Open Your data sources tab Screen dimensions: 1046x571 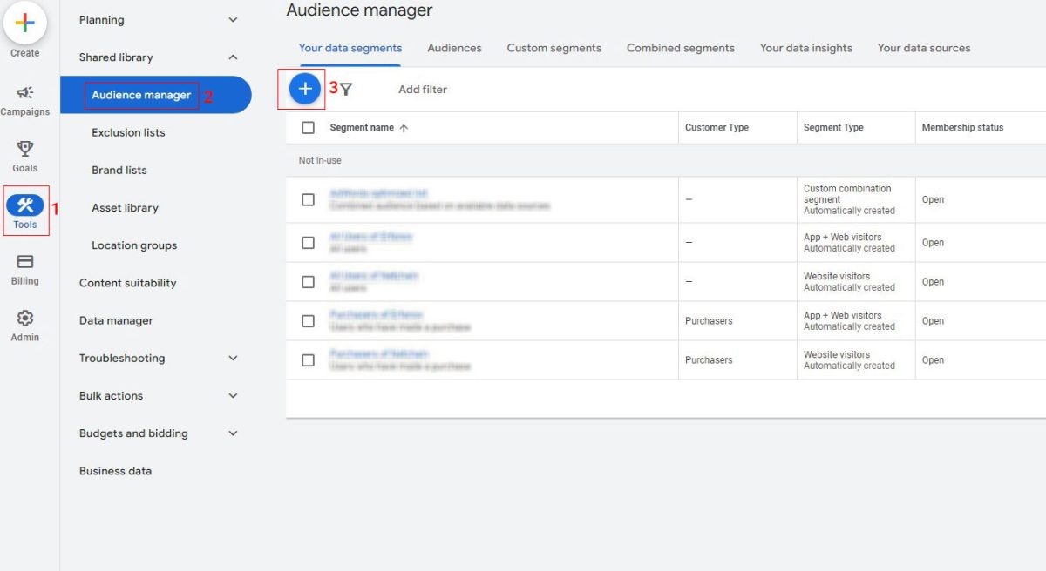(924, 48)
